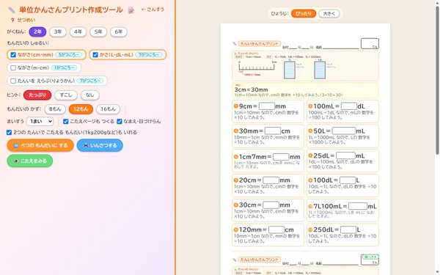Check ながさ(m・cm) problem type
This screenshot has width=440, height=275.
[x=13, y=68]
